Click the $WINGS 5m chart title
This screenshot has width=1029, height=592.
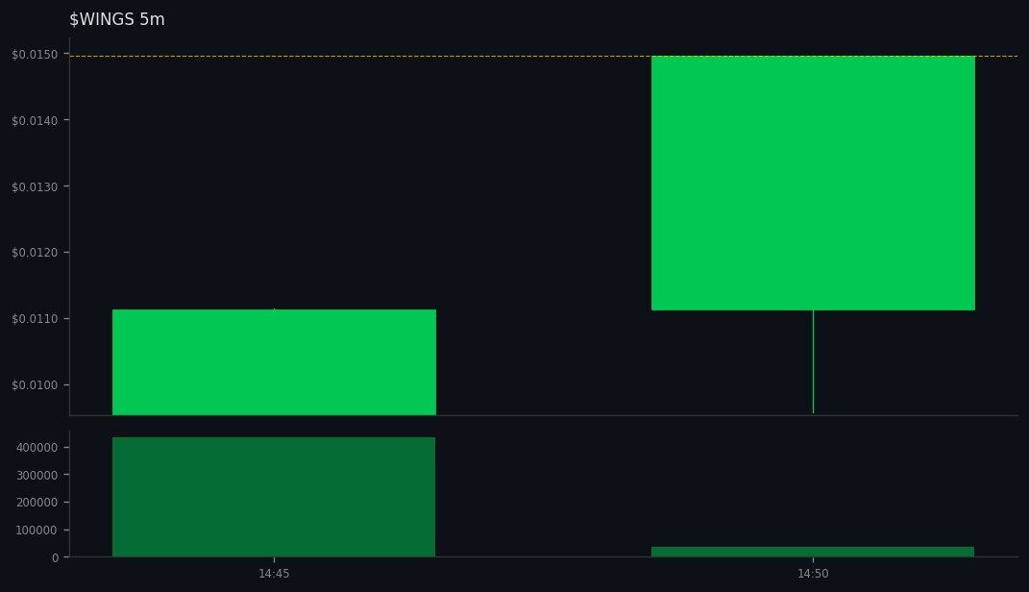116,18
